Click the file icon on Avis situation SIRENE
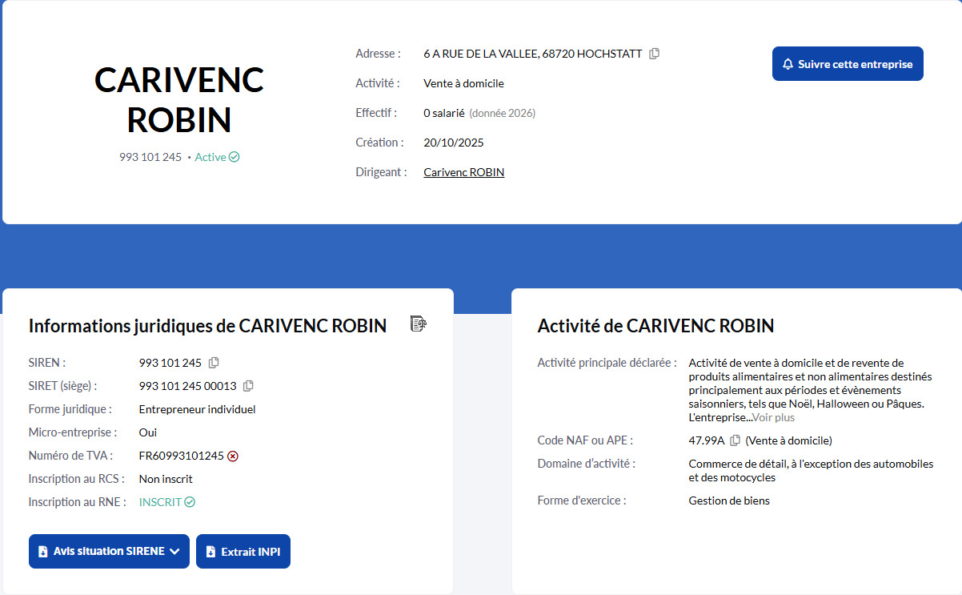 [x=43, y=551]
